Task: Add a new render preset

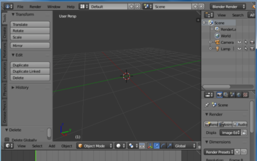Action: coord(237,152)
